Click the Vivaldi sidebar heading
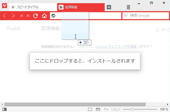Viewport: 170px width, 112px height. point(13,28)
